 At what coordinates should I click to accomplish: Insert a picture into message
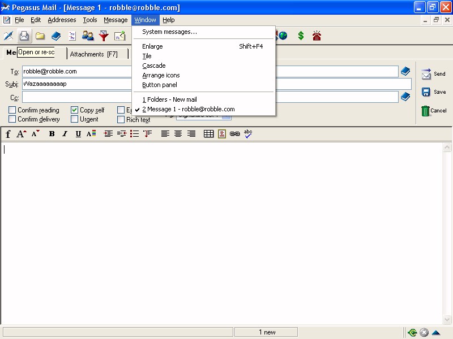click(x=222, y=134)
